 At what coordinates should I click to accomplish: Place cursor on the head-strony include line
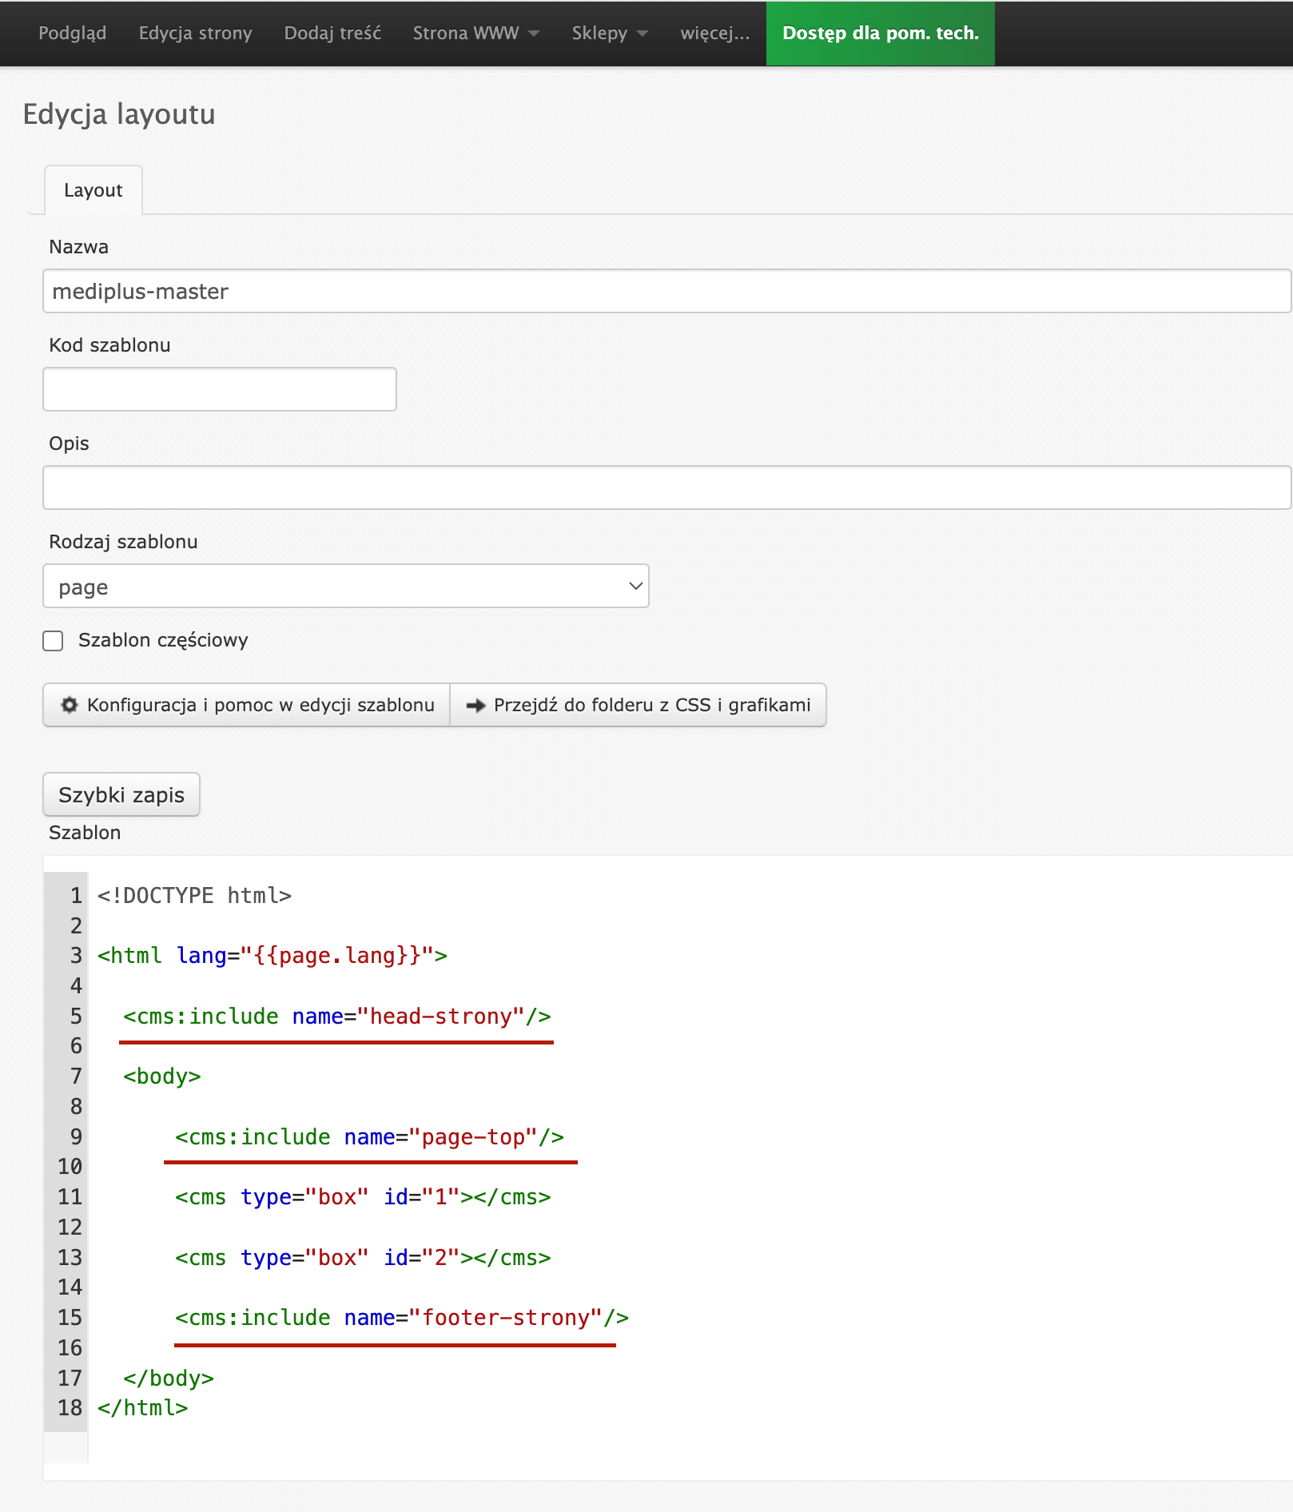click(336, 1017)
